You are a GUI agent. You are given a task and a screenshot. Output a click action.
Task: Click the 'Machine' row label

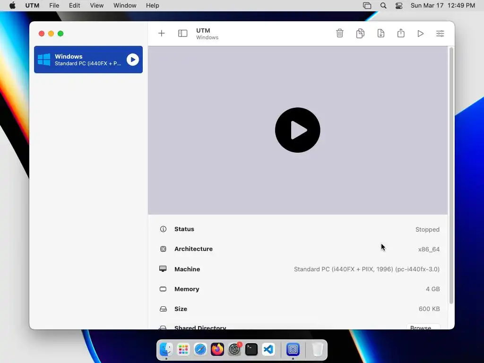point(187,269)
